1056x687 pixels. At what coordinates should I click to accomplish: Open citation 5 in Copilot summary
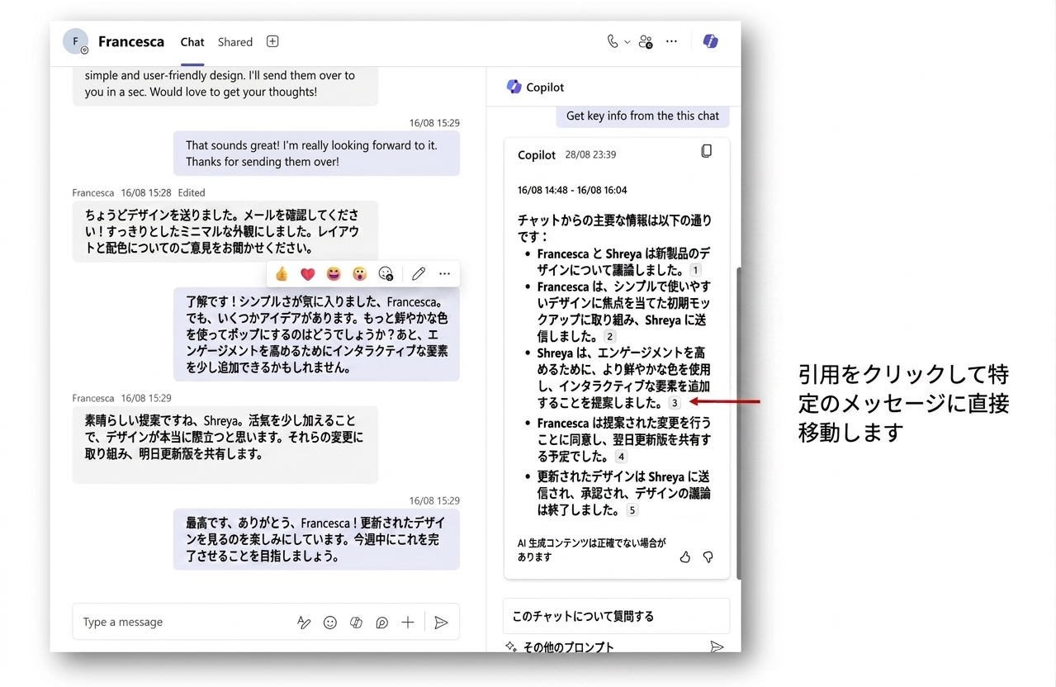coord(632,510)
